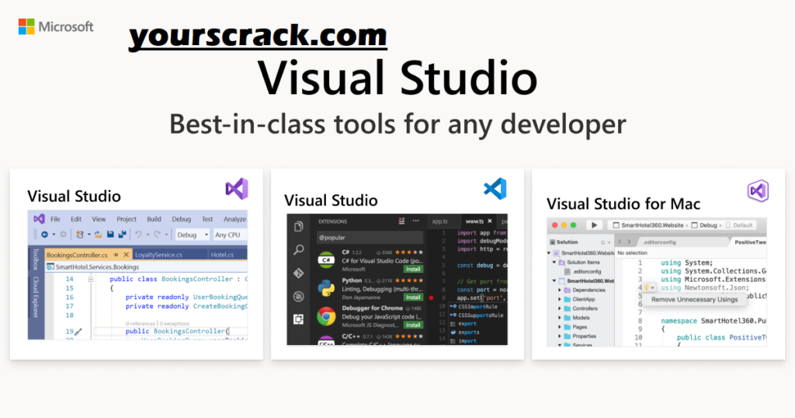This screenshot has height=418, width=795.
Task: Open the Extensions icon in VS Code activity bar
Action: coord(299,319)
